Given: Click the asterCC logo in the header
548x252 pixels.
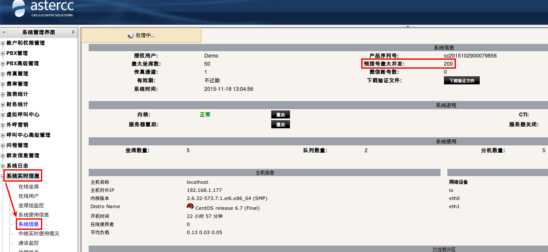Looking at the screenshot, I should 43,9.
